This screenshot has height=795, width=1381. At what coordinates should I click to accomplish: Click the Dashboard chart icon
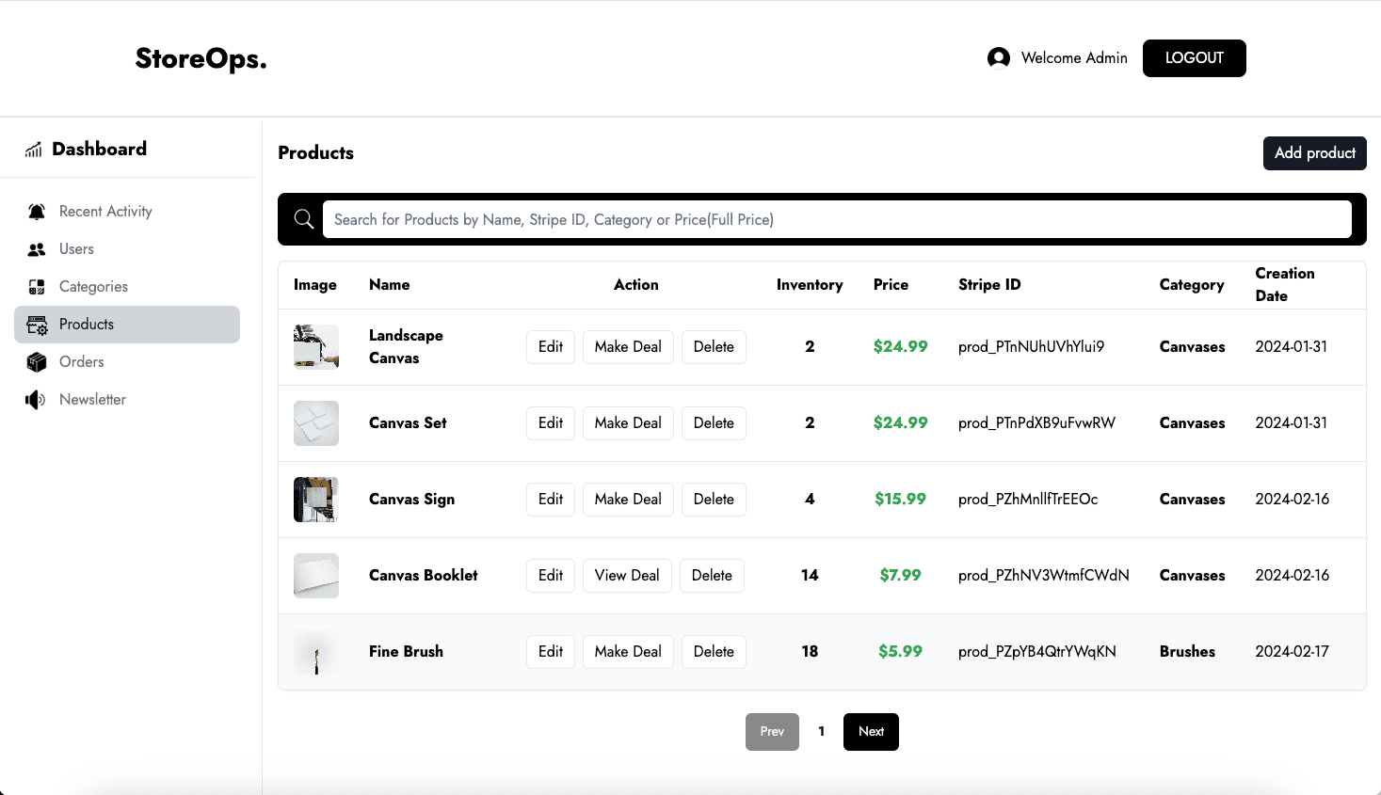[34, 150]
